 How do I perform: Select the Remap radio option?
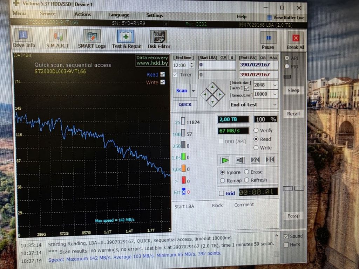coord(222,181)
